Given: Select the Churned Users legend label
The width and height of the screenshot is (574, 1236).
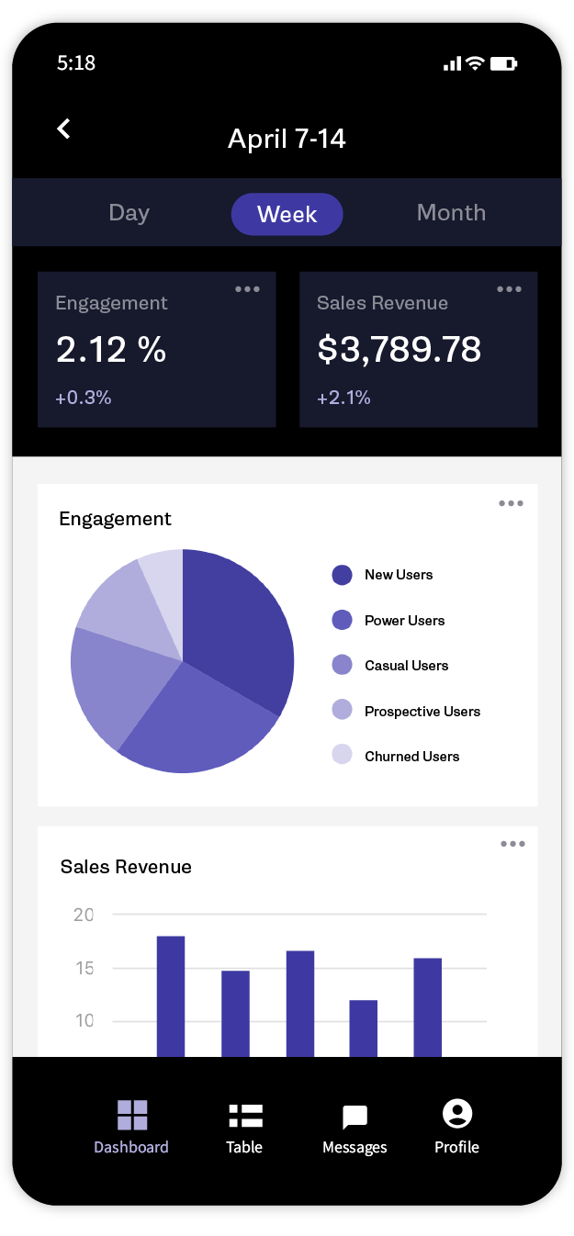Looking at the screenshot, I should [412, 757].
